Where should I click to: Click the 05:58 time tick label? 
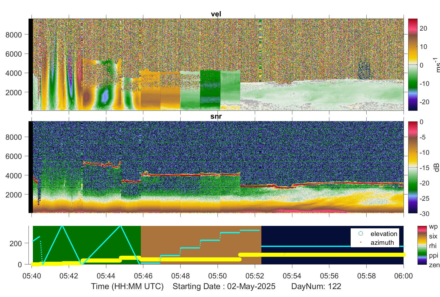[366, 276]
